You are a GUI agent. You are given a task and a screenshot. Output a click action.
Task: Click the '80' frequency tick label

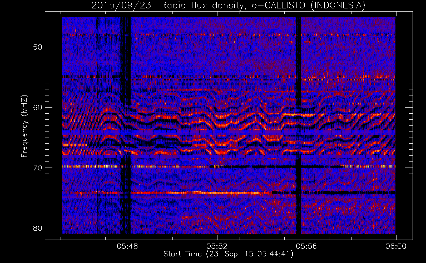pos(38,228)
